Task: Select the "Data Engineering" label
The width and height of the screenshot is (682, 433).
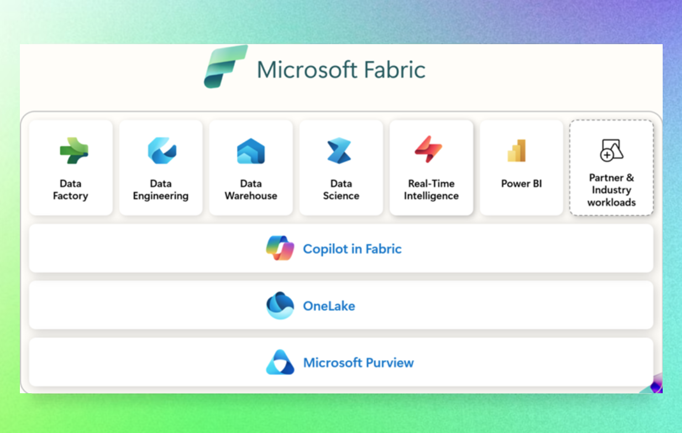Action: pos(161,189)
